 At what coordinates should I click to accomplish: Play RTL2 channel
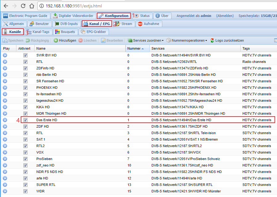(5, 146)
